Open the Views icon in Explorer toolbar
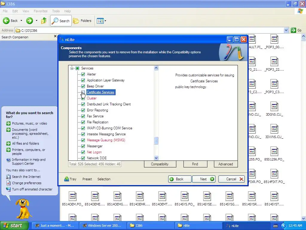Viewport: 306px width, 230px height. coord(100,21)
